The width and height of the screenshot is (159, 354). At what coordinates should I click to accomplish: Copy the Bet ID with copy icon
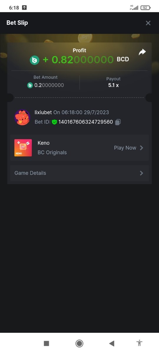[x=118, y=122]
